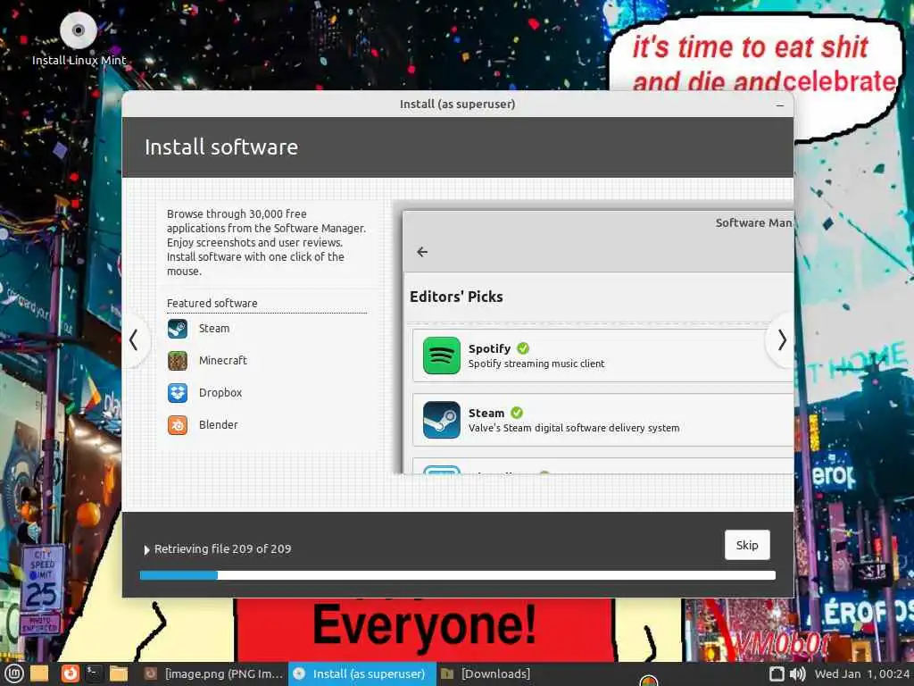Switch to Install (as superuser) taskbar item
Viewport: 914px width, 686px height.
[x=362, y=673]
